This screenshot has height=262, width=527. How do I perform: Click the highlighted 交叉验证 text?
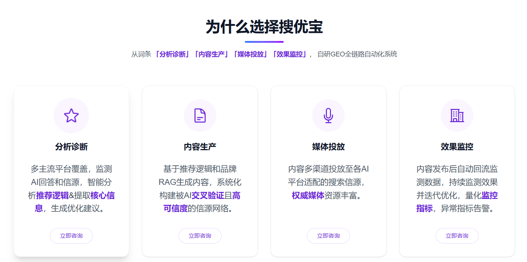tap(207, 196)
